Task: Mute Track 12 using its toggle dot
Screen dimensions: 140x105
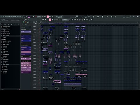Action: coord(39,64)
